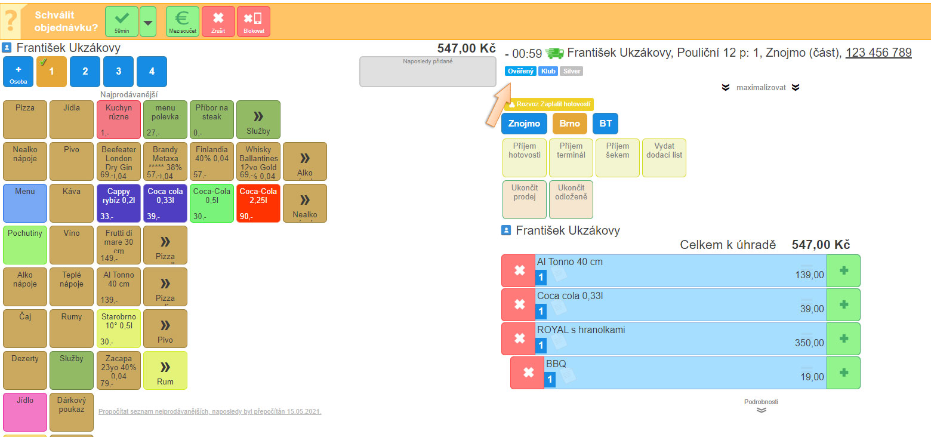
Task: Switch to person 2
Action: 85,72
